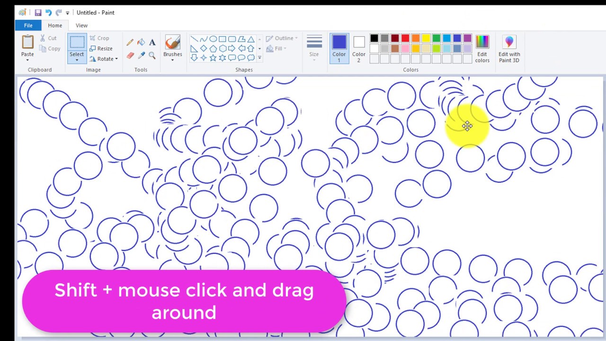This screenshot has width=606, height=341.
Task: Select the Line shape
Action: (x=194, y=39)
